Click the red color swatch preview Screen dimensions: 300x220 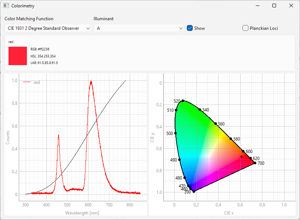click(18, 56)
